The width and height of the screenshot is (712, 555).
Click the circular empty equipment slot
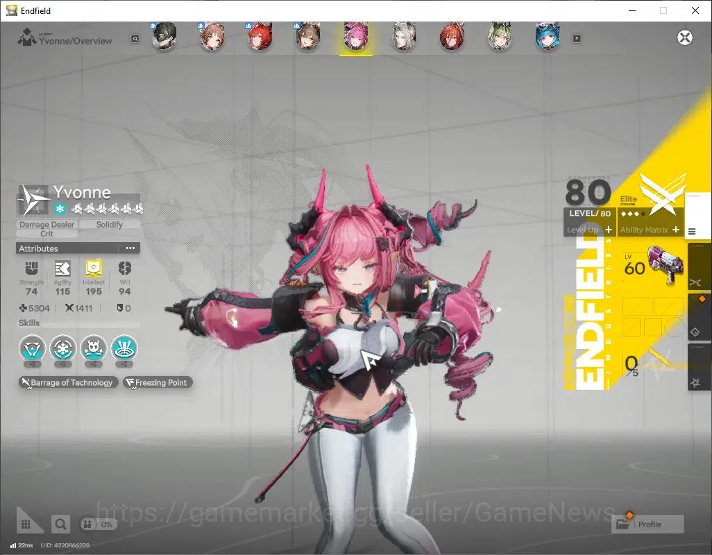click(675, 326)
